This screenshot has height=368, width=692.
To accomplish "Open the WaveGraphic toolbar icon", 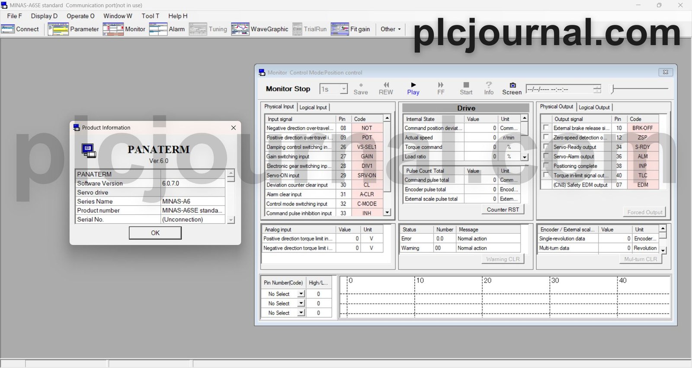I will 240,29.
